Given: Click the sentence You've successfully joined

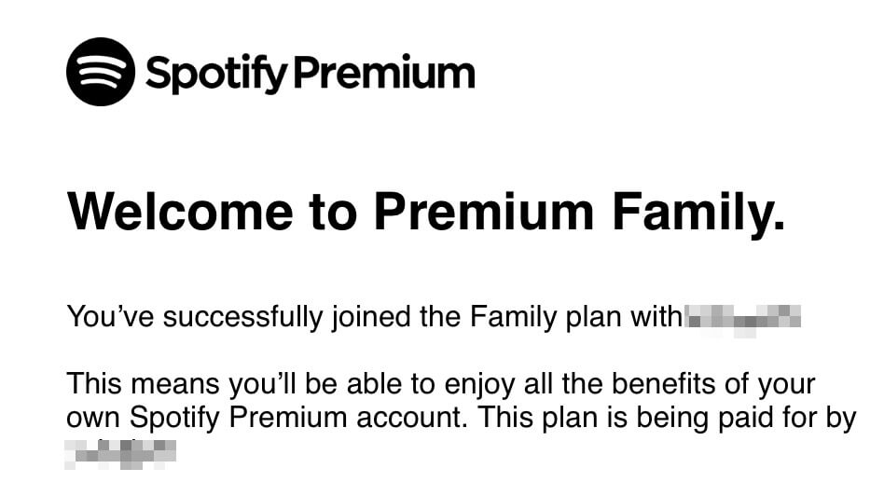Looking at the screenshot, I should (x=375, y=317).
